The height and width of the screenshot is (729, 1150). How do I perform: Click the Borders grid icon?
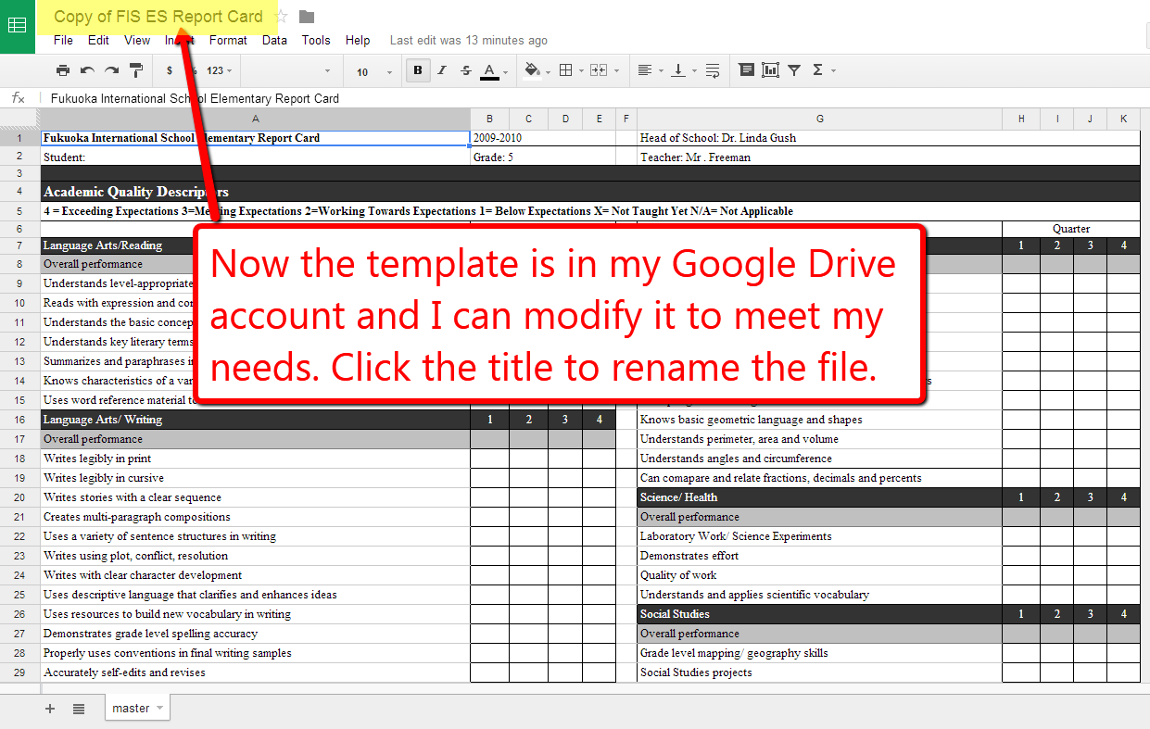point(565,70)
